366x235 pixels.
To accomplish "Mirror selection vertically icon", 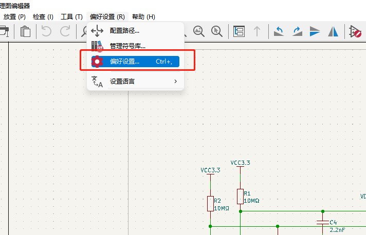I will click(315, 31).
